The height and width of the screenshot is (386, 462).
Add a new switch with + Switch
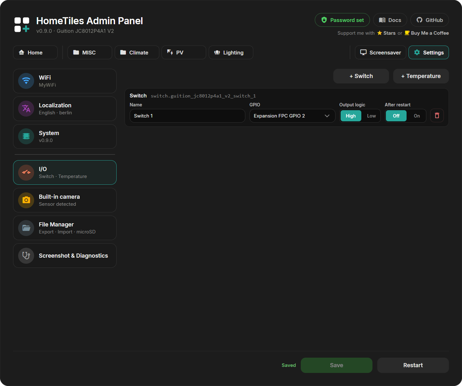point(361,76)
